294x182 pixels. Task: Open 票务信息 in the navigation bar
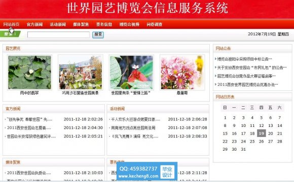coord(104,24)
